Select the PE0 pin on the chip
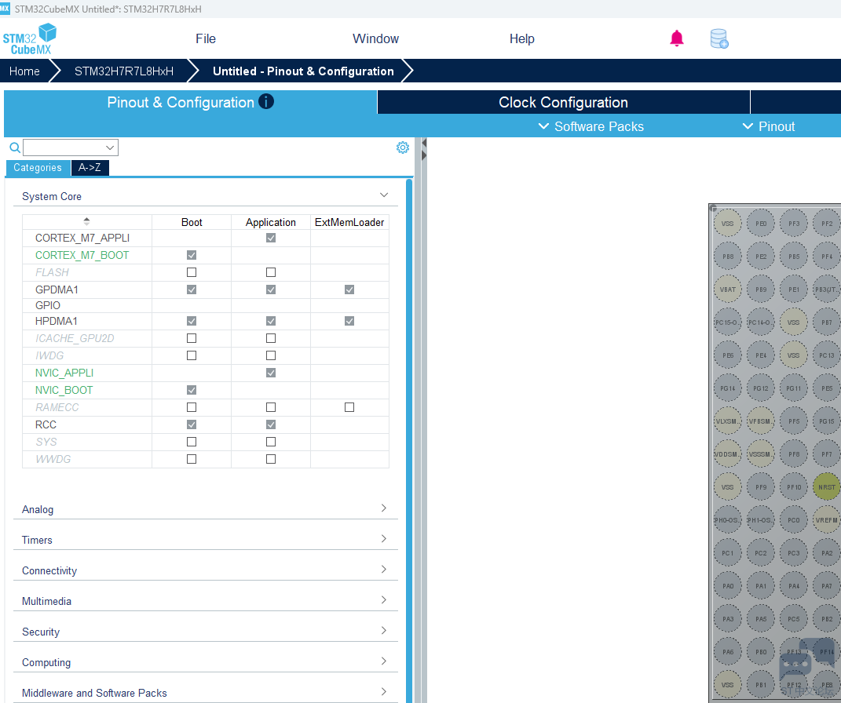841x703 pixels. (x=761, y=224)
